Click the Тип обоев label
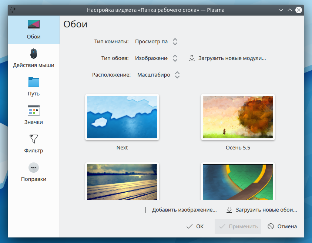The height and width of the screenshot is (243, 312). 115,58
